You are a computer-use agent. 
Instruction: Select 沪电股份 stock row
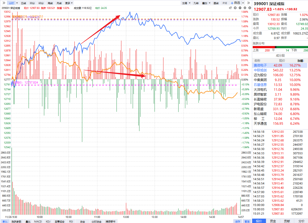tap(280, 104)
